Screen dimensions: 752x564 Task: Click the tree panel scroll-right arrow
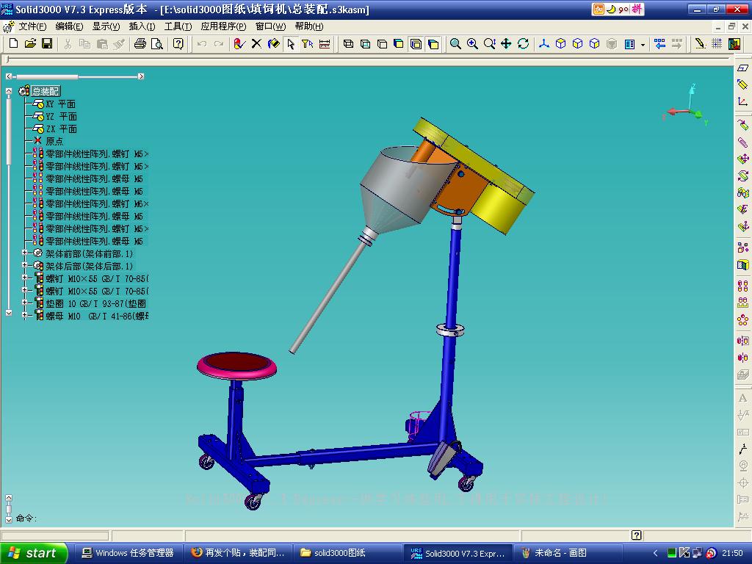tap(141, 76)
